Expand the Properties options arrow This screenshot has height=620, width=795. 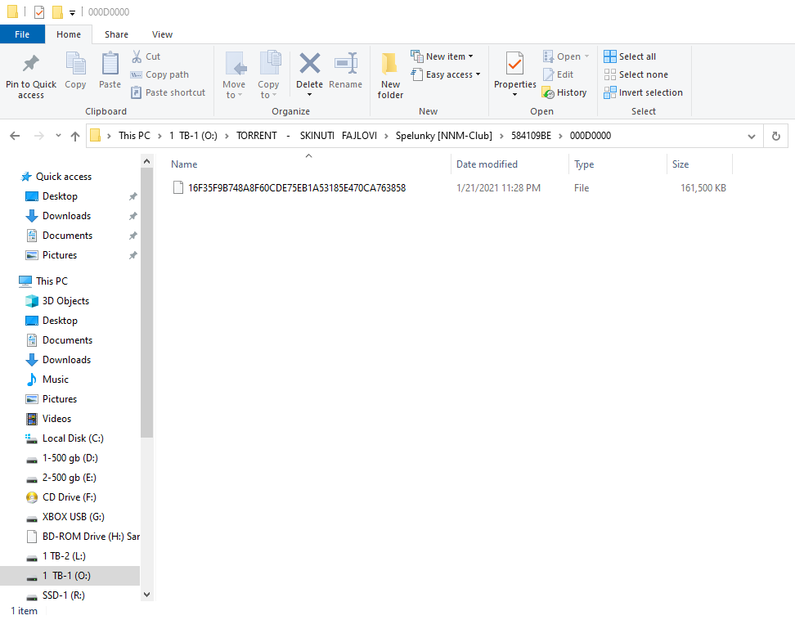[514, 95]
